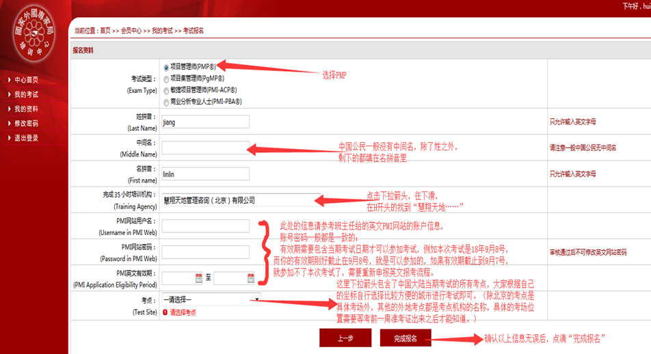Pick the 商业分析专业人士(PMI-PBA) radio button
Viewport: 651px width, 354px height.
point(166,102)
